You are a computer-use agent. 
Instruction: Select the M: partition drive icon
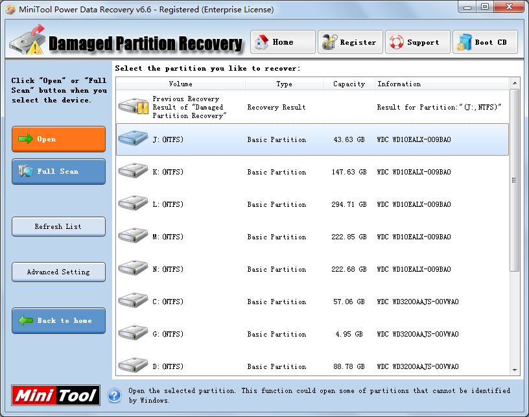(x=133, y=235)
